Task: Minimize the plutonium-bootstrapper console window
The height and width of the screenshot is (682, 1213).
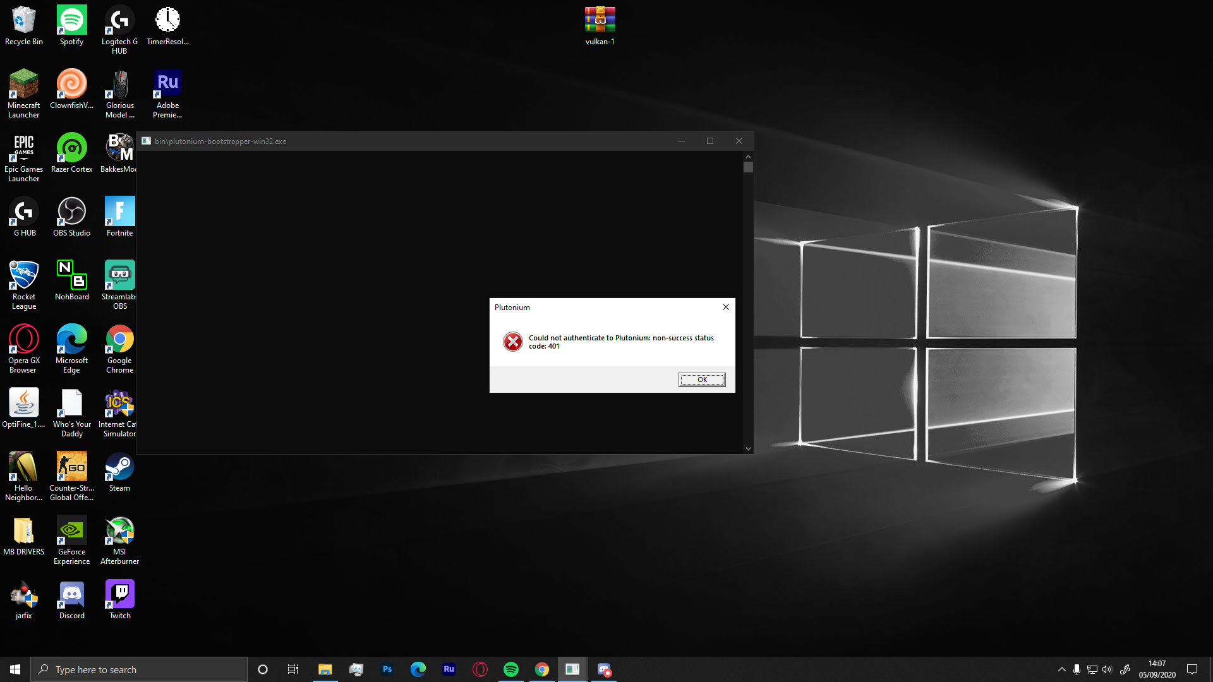Action: pyautogui.click(x=682, y=141)
